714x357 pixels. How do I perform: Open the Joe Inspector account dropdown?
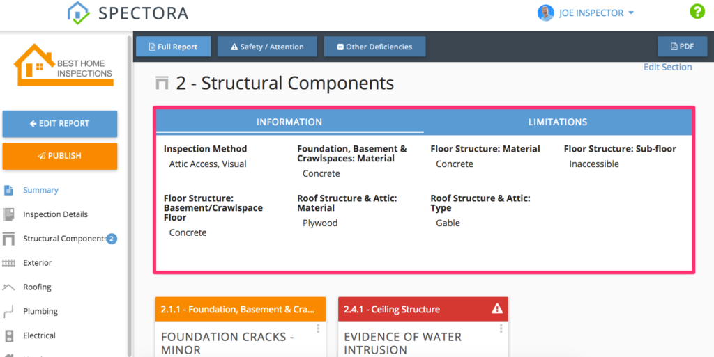(x=586, y=13)
